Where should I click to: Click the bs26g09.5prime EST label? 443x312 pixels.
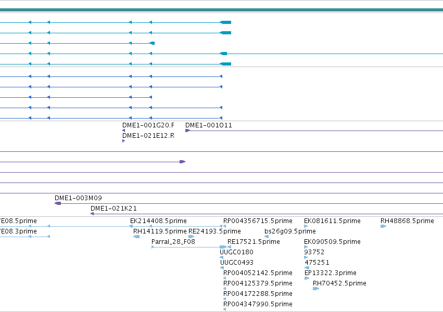click(290, 231)
